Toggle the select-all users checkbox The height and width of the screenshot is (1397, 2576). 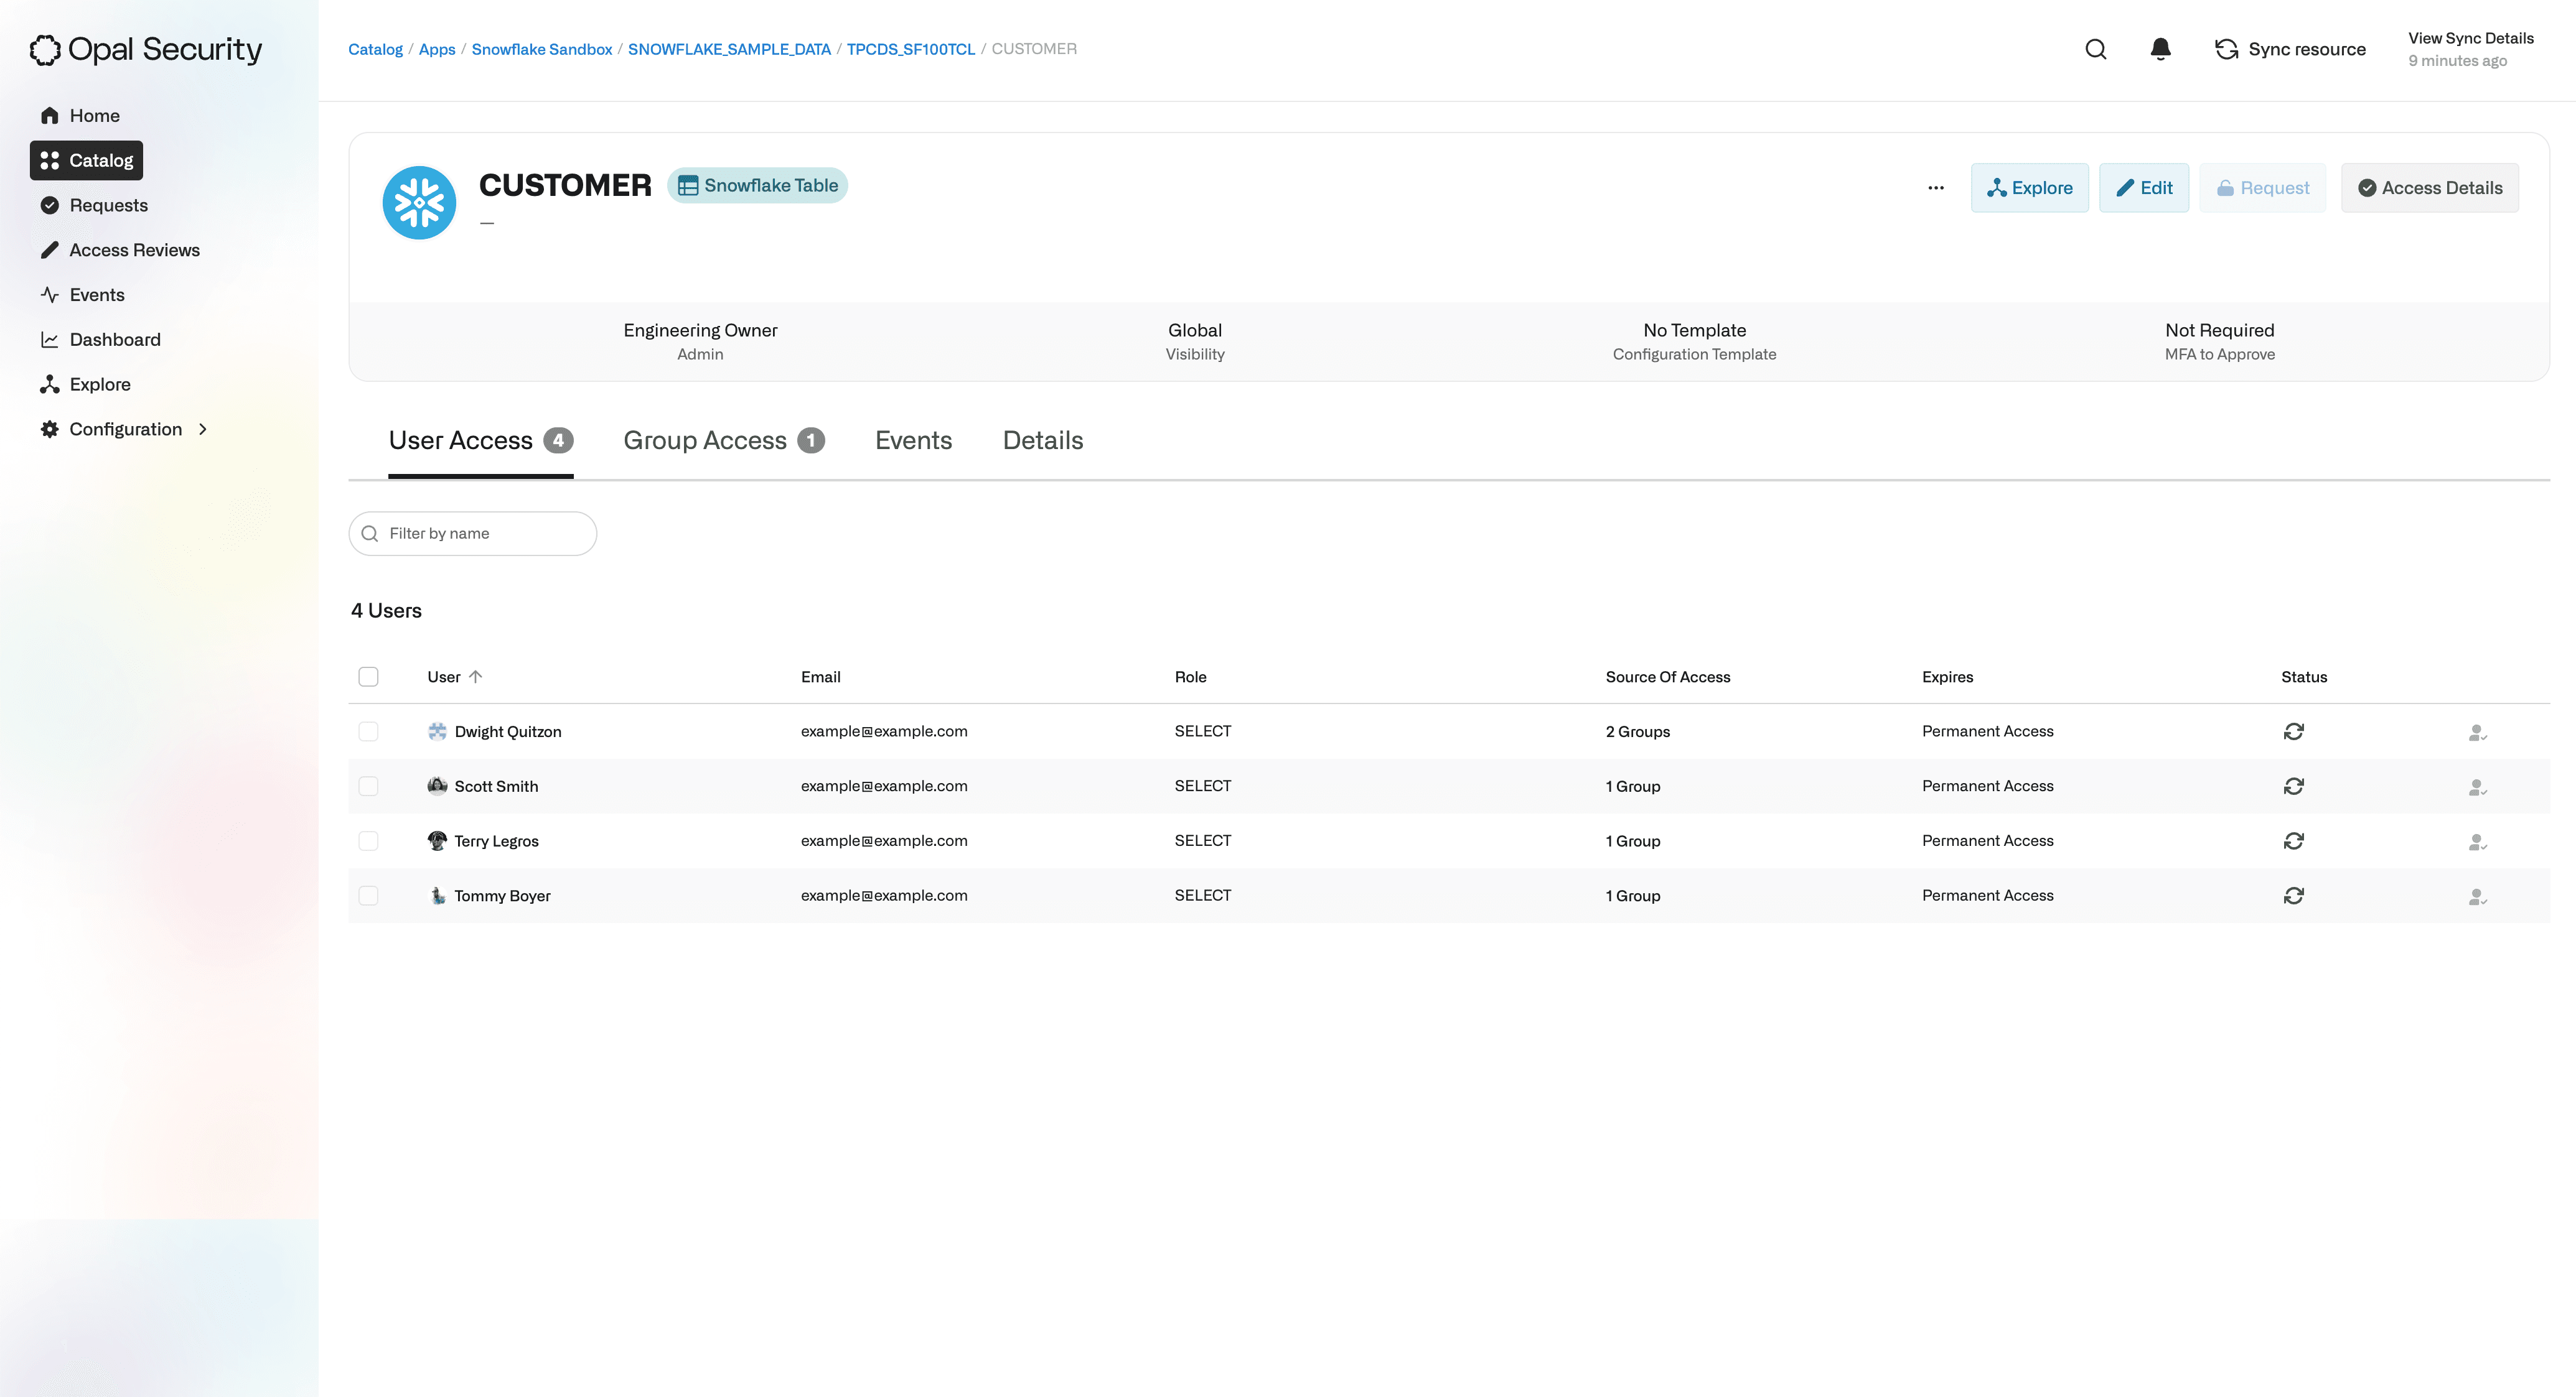point(368,677)
